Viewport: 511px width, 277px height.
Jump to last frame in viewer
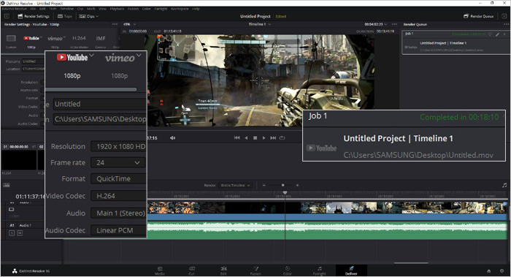pos(273,137)
